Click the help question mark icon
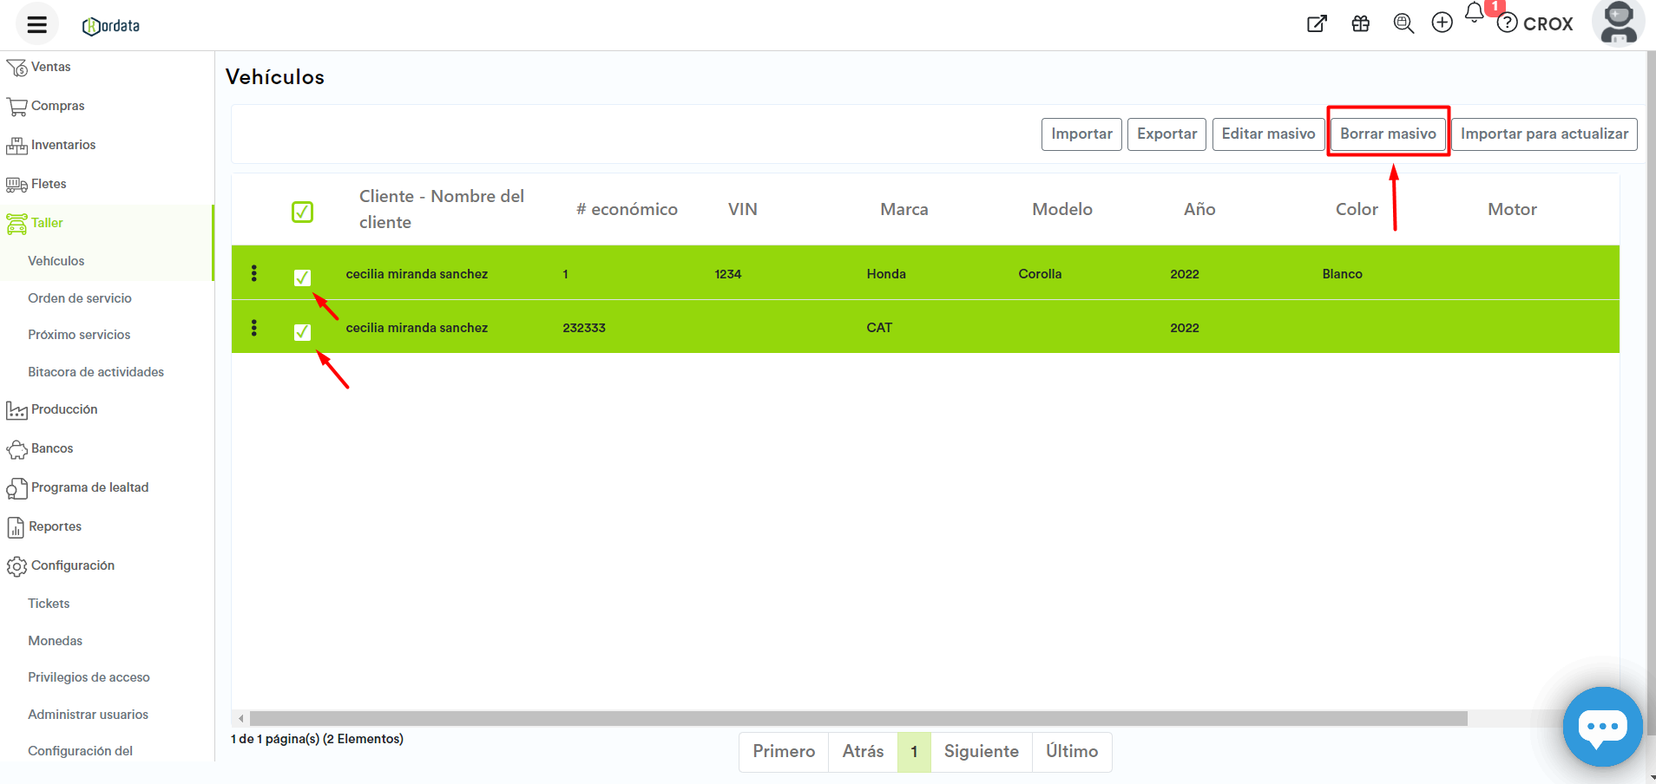This screenshot has height=784, width=1656. click(x=1508, y=23)
